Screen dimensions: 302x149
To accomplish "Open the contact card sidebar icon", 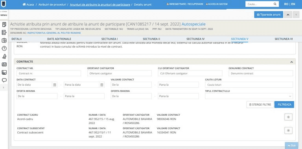I will (x=4, y=65).
